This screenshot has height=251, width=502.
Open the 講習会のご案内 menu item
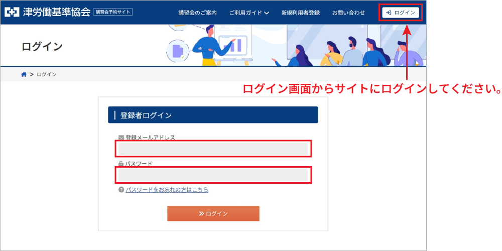[197, 13]
